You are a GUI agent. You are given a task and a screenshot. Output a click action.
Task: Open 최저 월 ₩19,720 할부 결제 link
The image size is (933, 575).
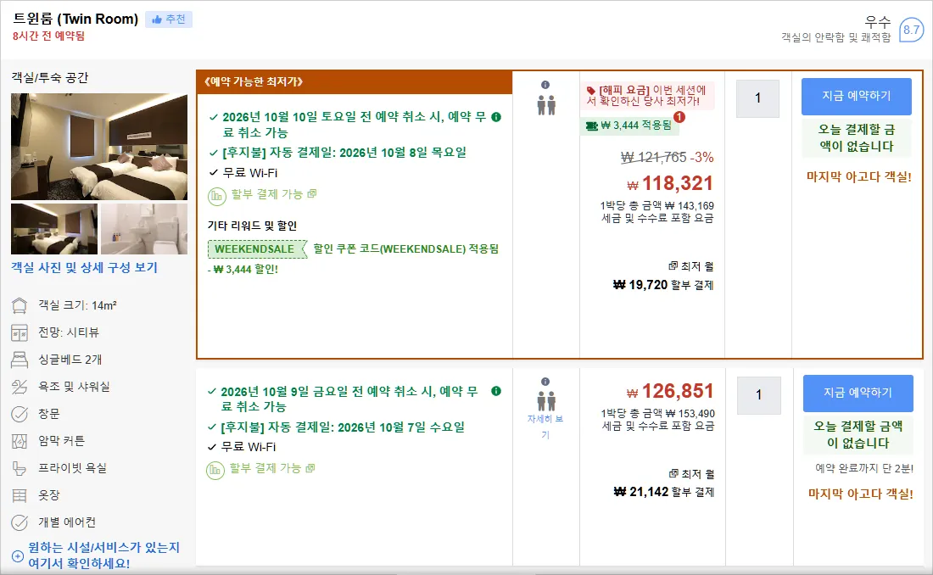click(x=663, y=276)
